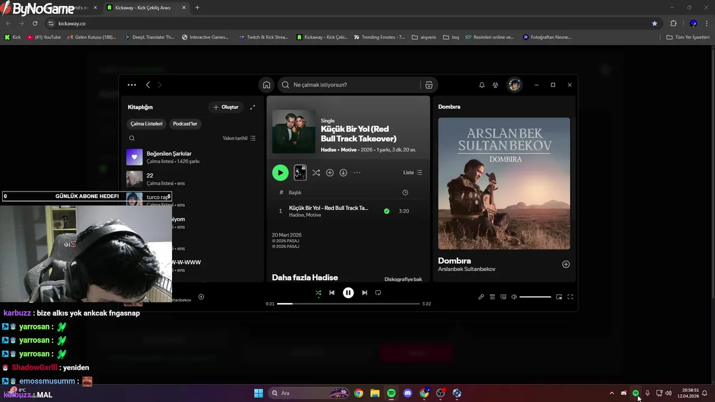The image size is (715, 402).
Task: Download the single with the download arrow icon
Action: (x=344, y=173)
